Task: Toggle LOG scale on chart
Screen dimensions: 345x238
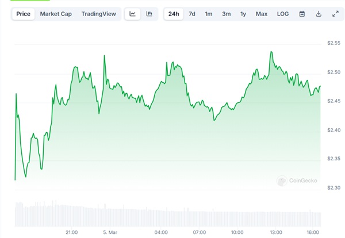Action: pyautogui.click(x=283, y=14)
